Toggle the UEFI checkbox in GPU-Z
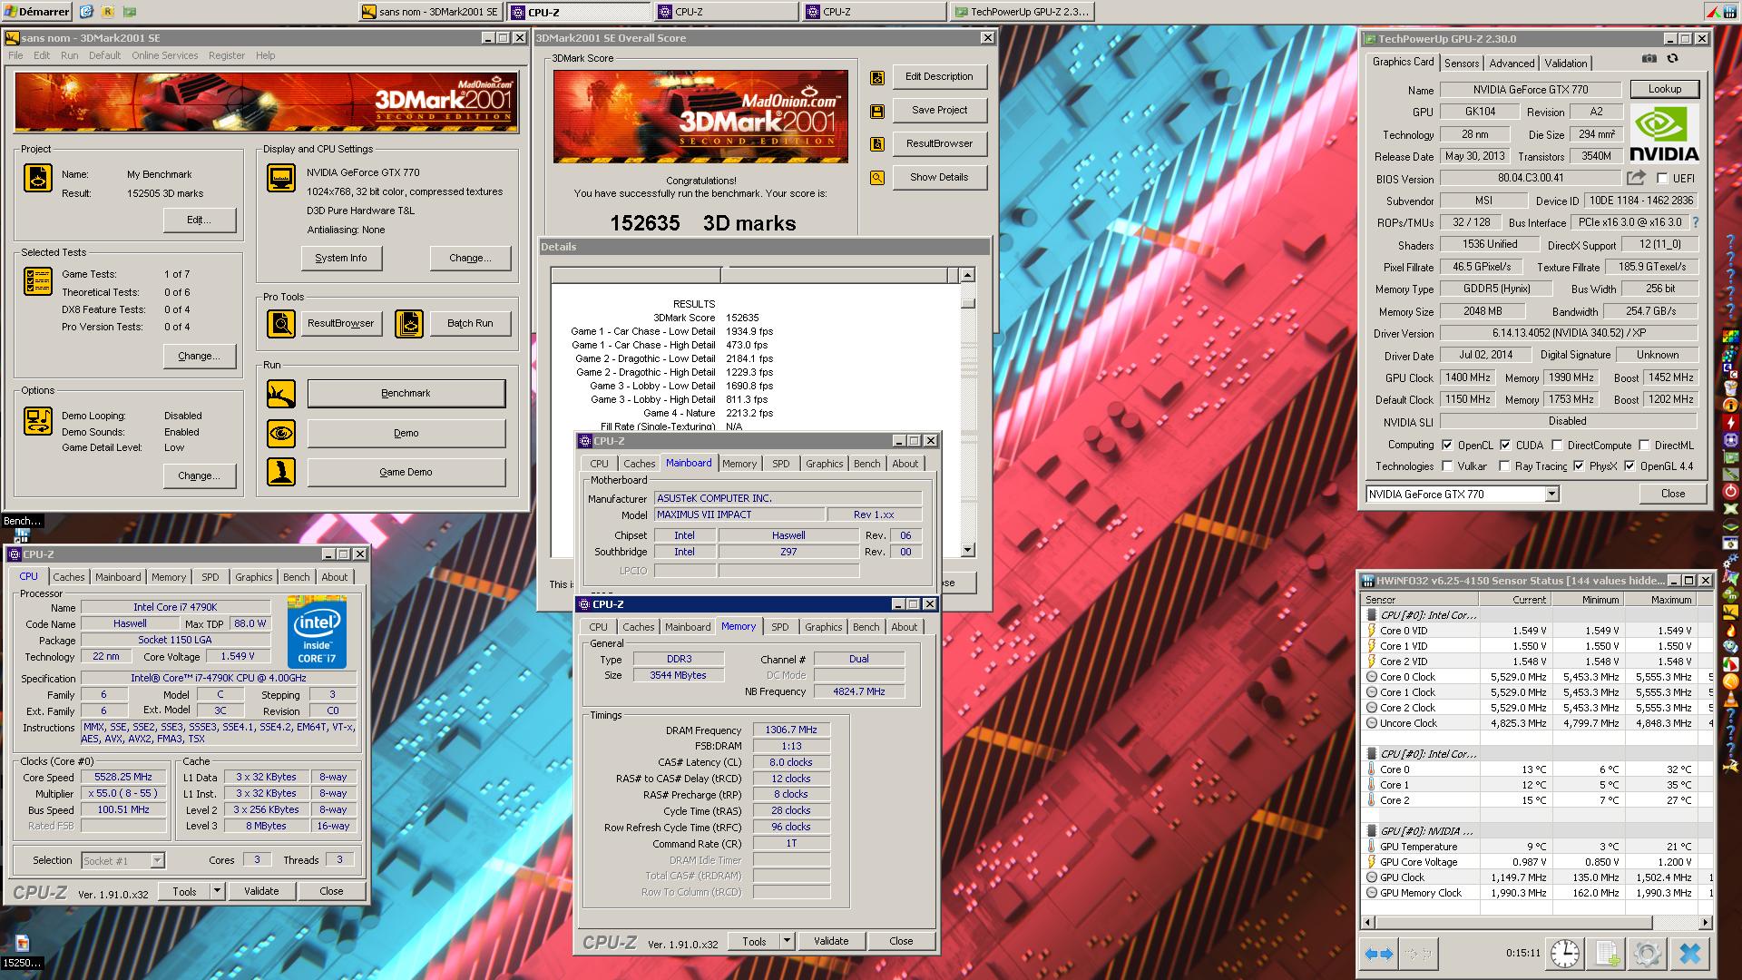The width and height of the screenshot is (1742, 980). click(x=1662, y=179)
